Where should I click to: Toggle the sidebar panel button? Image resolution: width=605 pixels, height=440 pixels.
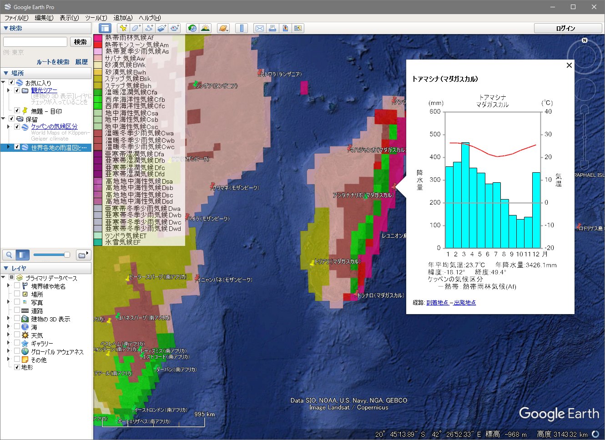(105, 28)
